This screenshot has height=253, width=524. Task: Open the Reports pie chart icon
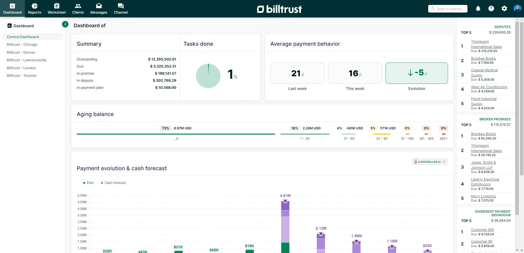(x=34, y=6)
